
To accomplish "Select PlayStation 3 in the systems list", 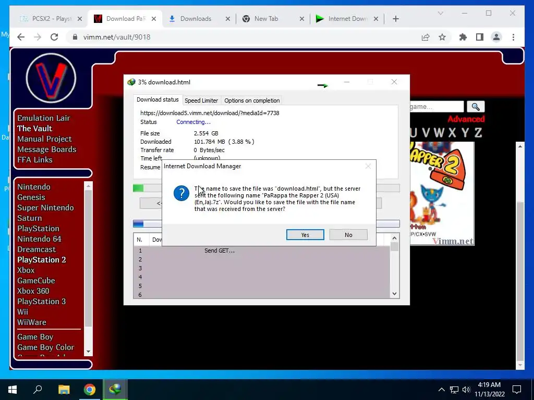I will [42, 302].
